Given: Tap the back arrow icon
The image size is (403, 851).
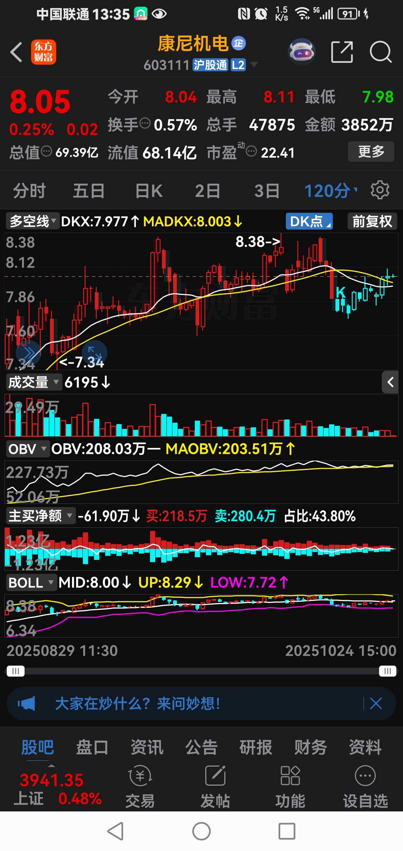Looking at the screenshot, I should (x=16, y=52).
